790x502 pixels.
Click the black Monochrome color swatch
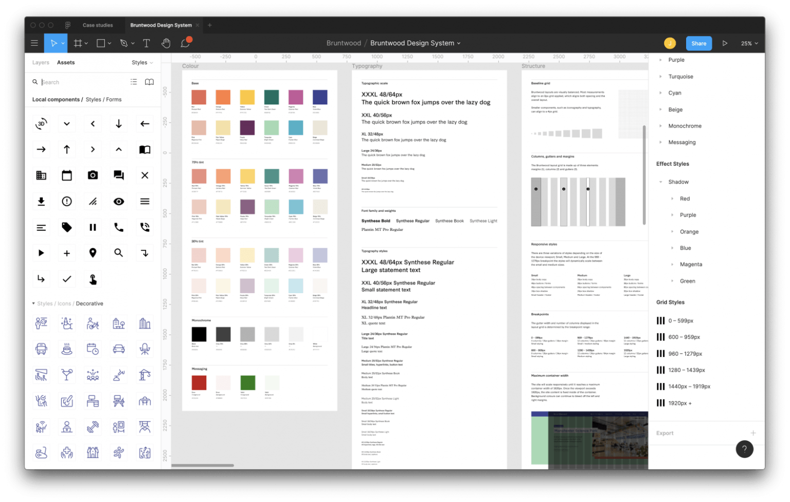[x=199, y=334]
